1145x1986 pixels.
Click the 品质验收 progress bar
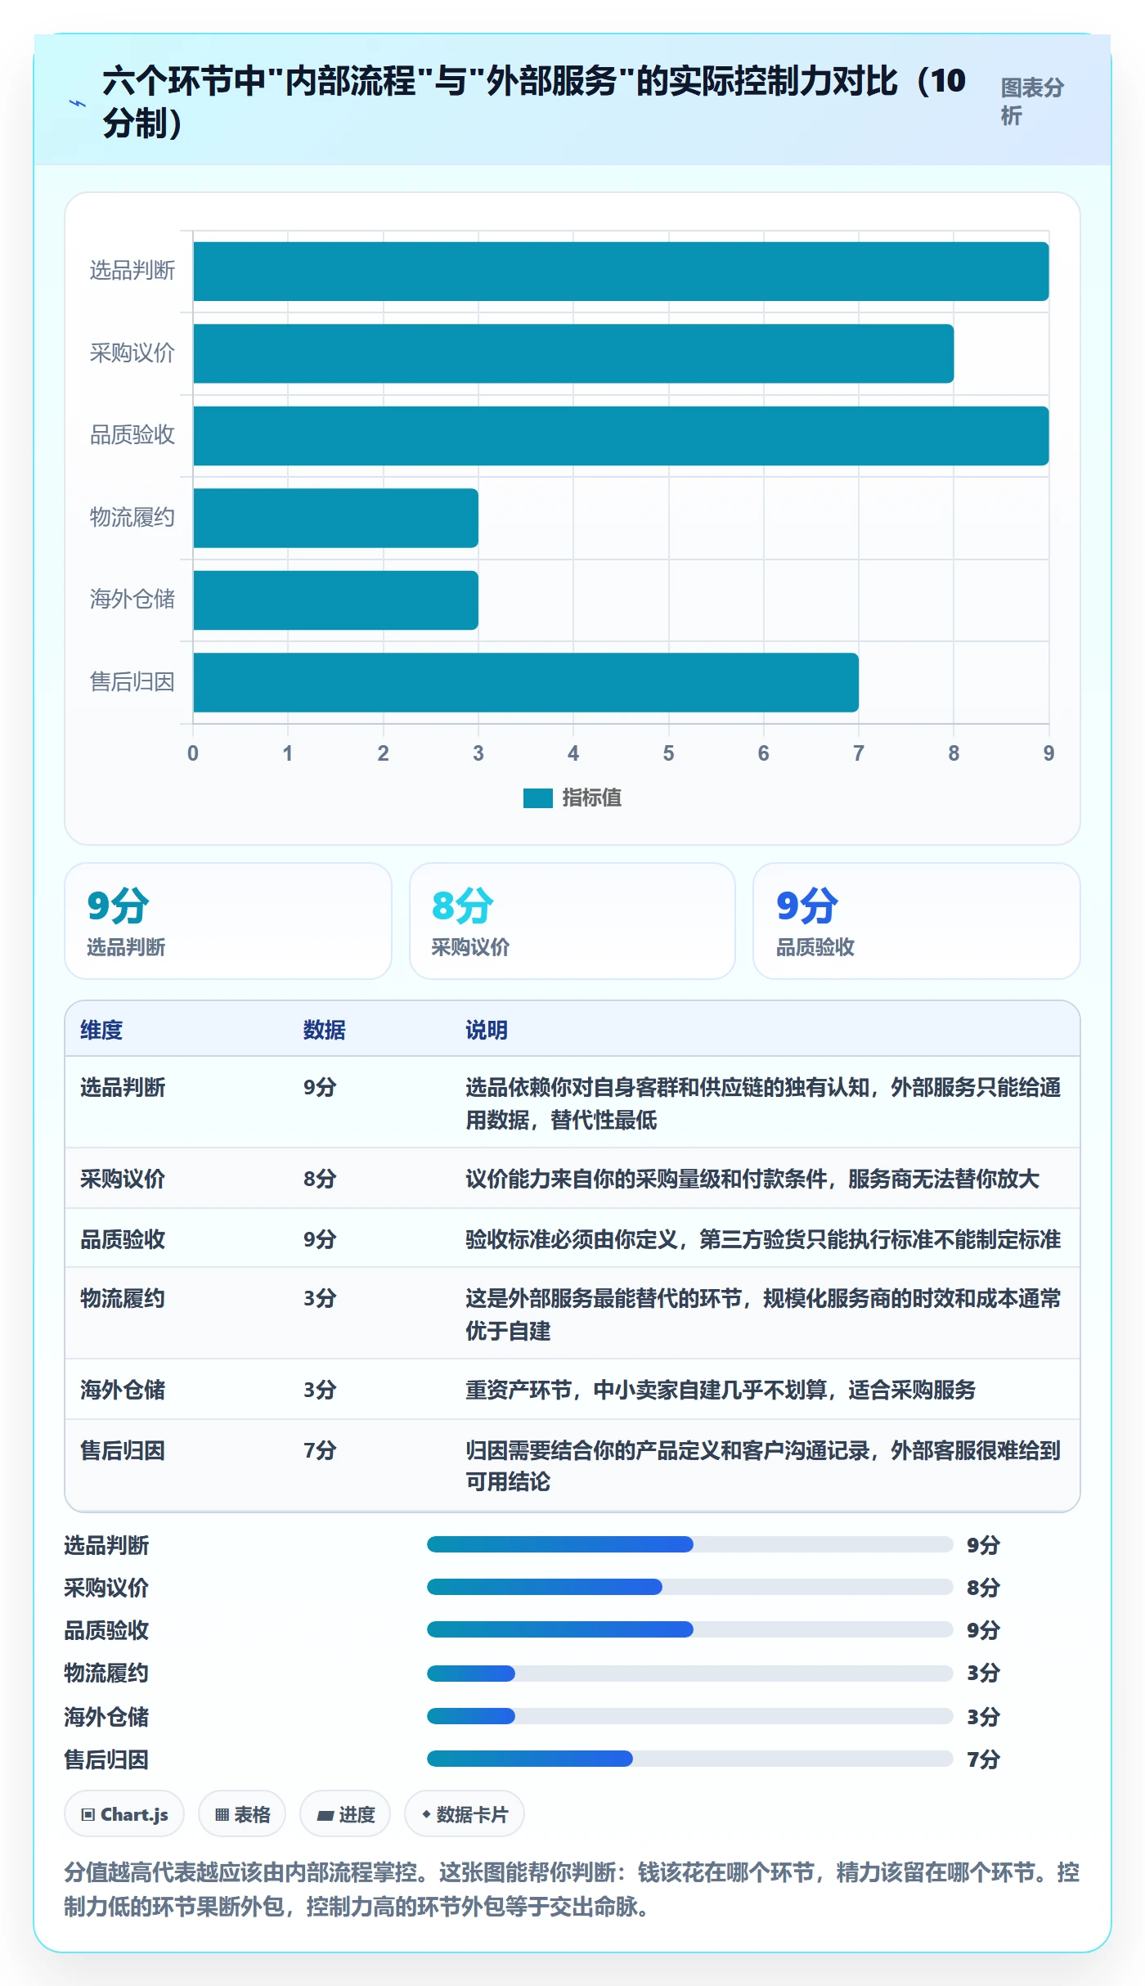[690, 1629]
